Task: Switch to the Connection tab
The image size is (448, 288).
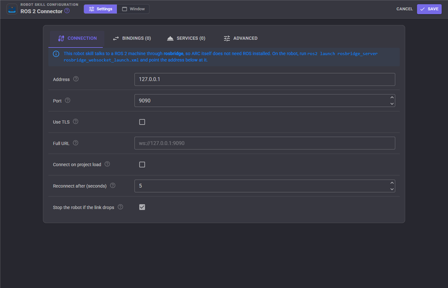Action: pyautogui.click(x=76, y=38)
